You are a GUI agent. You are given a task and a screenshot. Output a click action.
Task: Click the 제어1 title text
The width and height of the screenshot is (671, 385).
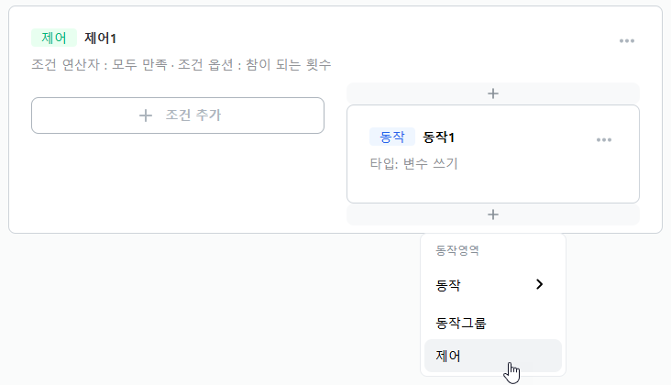point(100,38)
